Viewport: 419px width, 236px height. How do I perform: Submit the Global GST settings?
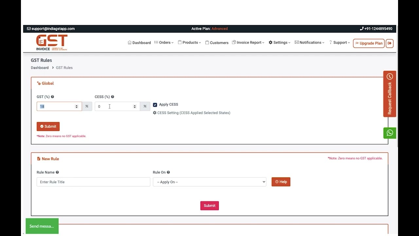48,127
